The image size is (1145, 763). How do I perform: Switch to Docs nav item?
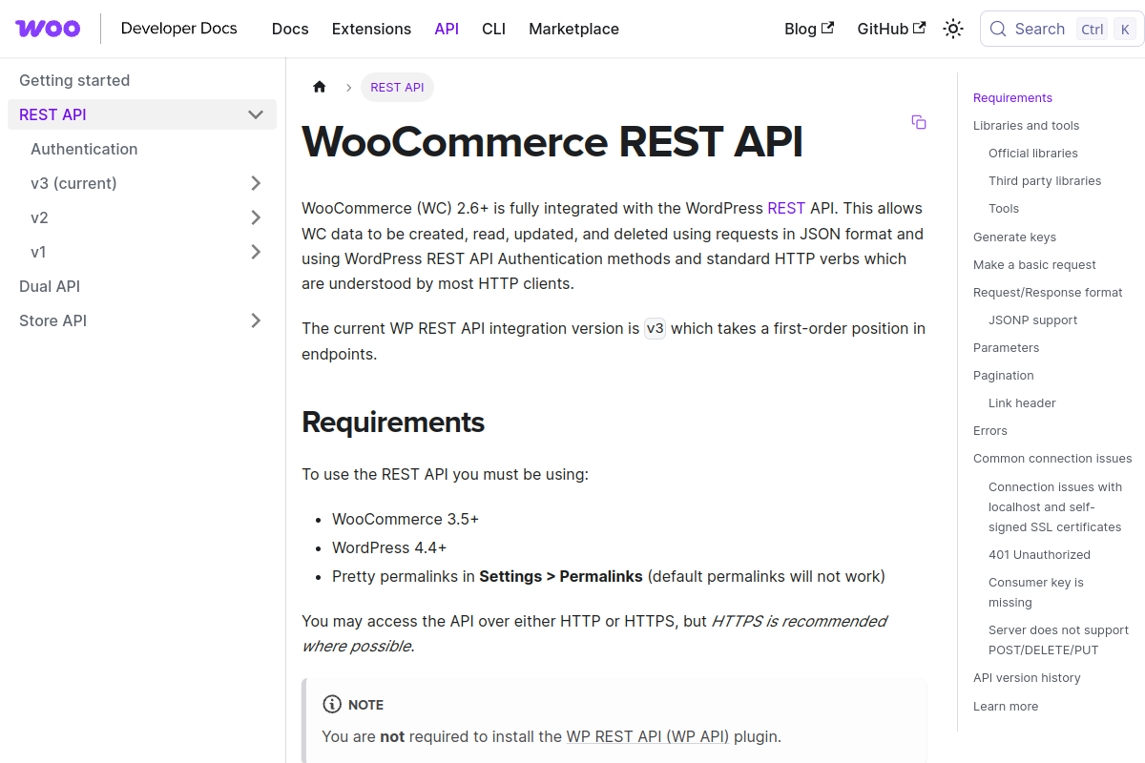(x=290, y=29)
